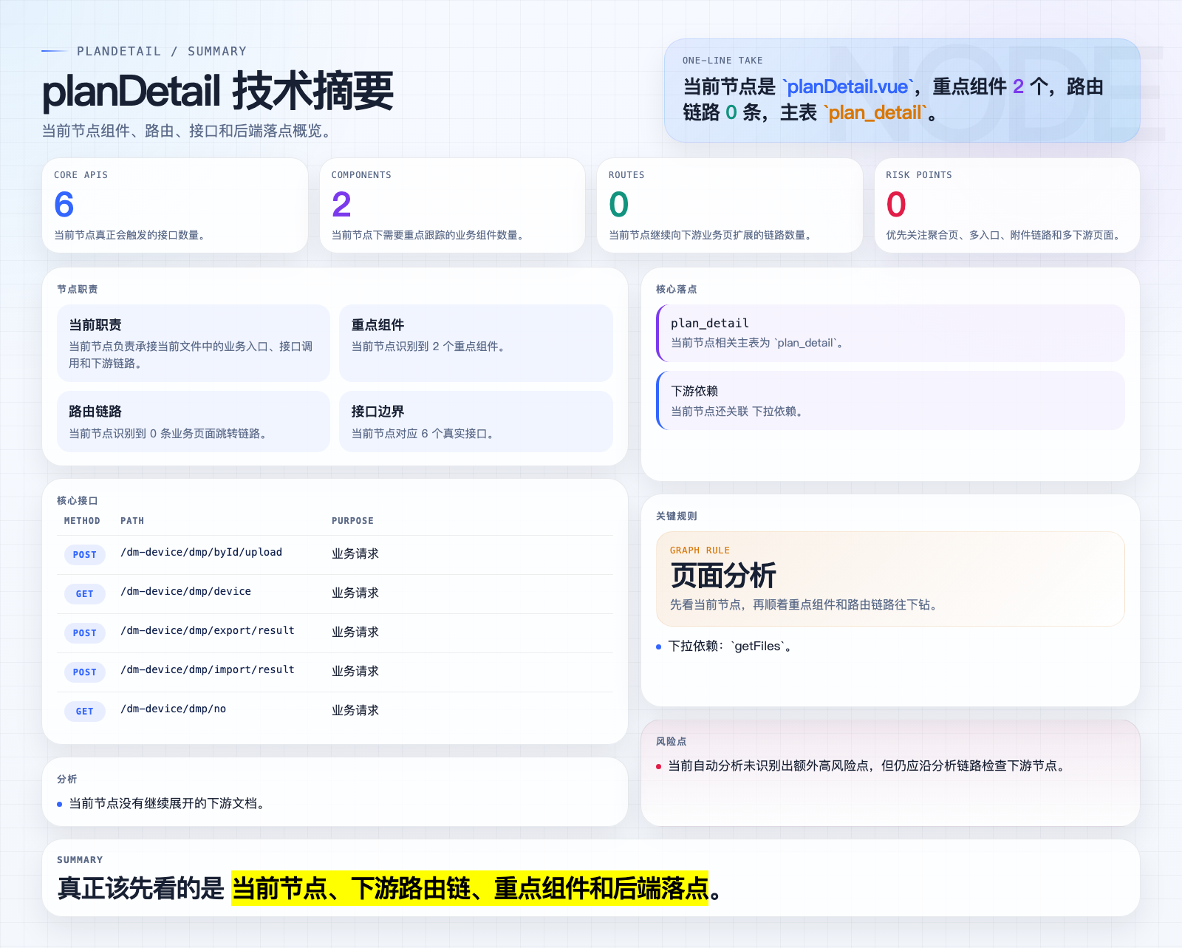This screenshot has height=948, width=1182.
Task: Click the 页面分析 rule heading
Action: tap(723, 576)
